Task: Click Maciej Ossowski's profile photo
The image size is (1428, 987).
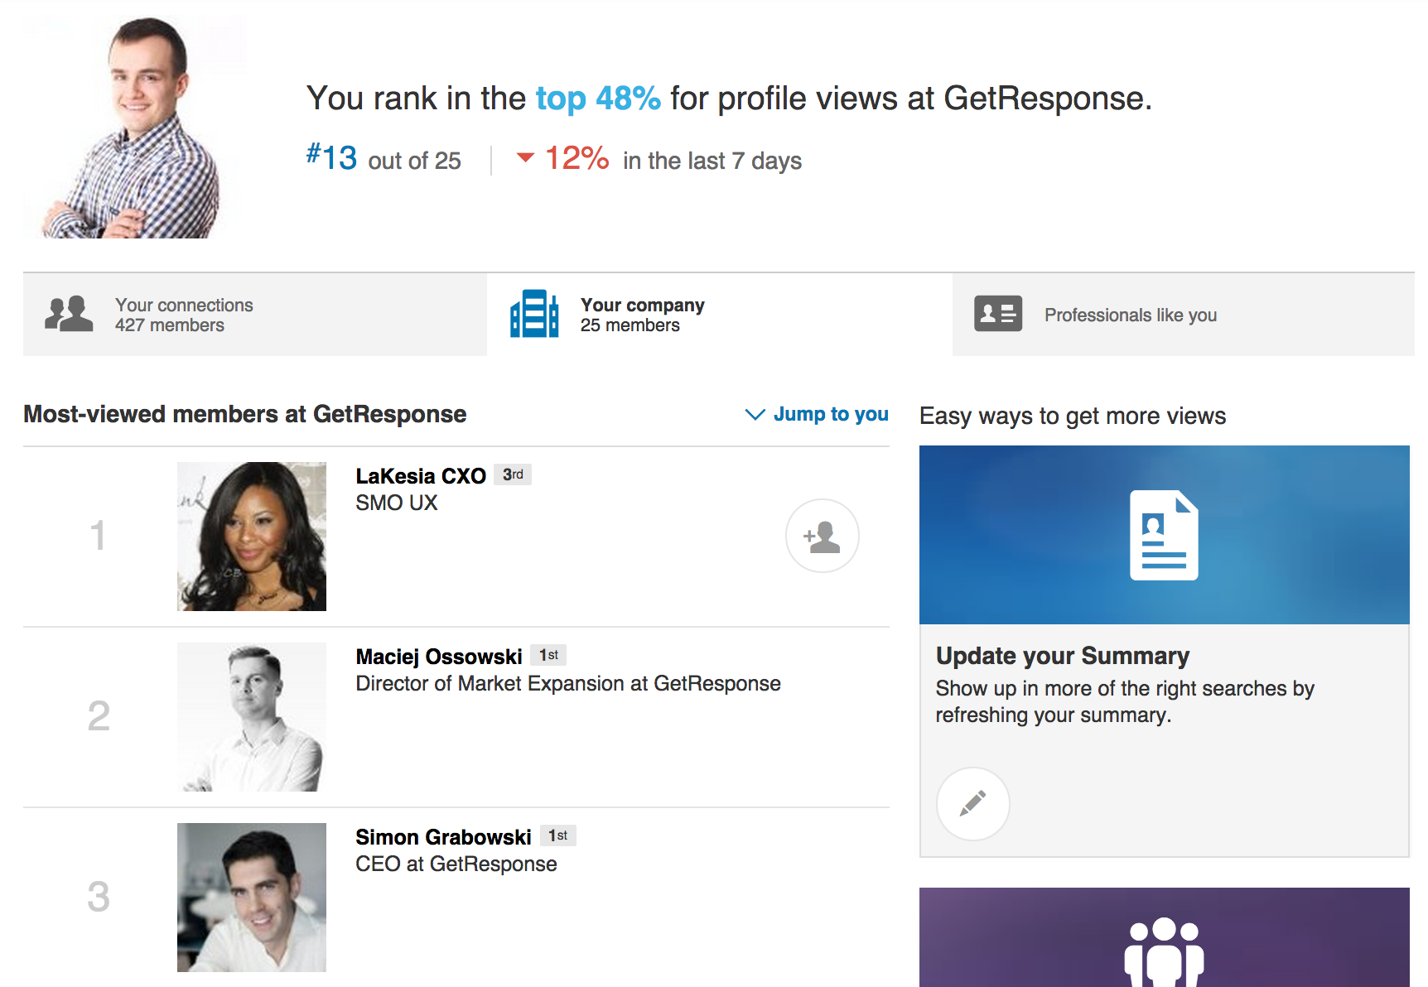Action: point(252,717)
